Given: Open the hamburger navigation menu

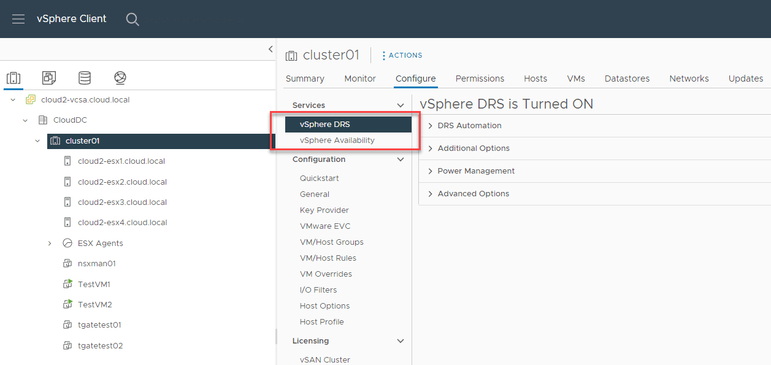Looking at the screenshot, I should [18, 19].
